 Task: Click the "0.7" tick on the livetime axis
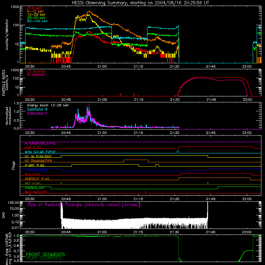[16, 251]
